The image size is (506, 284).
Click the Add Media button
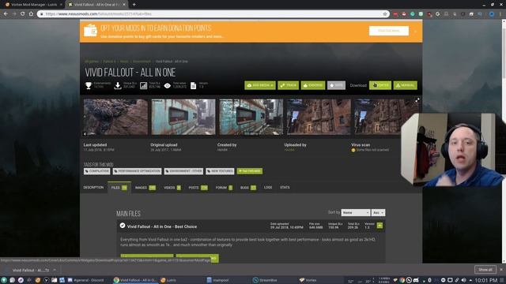coord(260,85)
